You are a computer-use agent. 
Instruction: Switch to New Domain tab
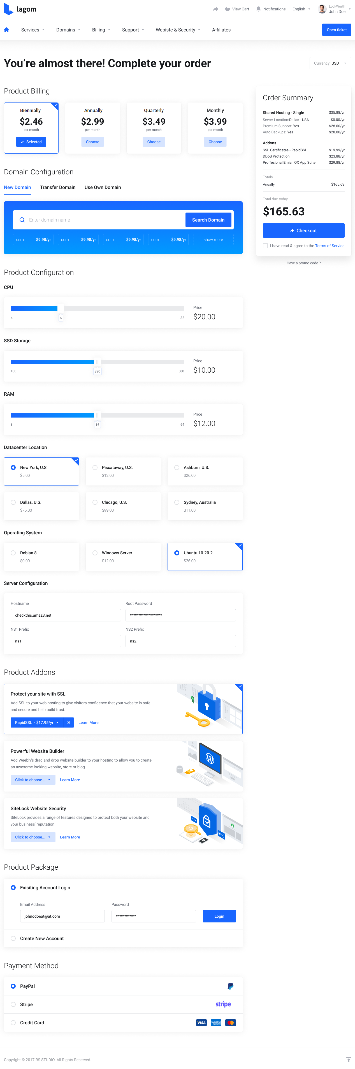point(17,188)
